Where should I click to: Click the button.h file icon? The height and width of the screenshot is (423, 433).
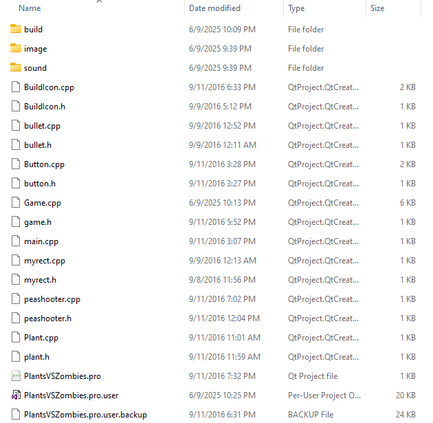point(16,184)
